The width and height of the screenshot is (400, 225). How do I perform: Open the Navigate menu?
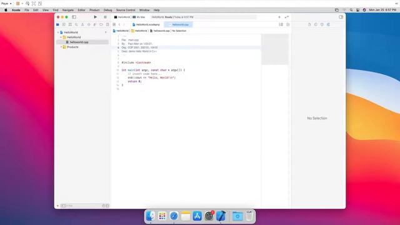click(x=68, y=10)
